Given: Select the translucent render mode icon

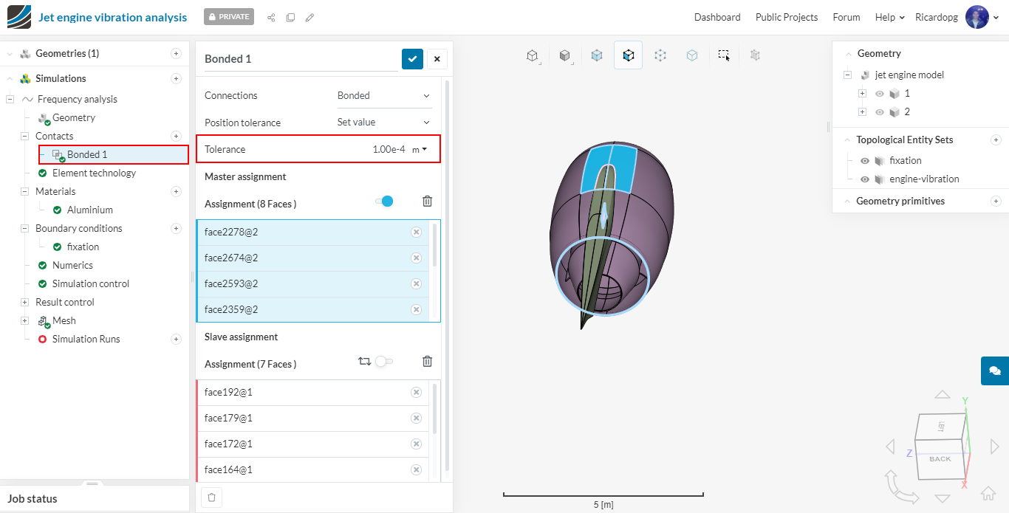Looking at the screenshot, I should pyautogui.click(x=597, y=55).
